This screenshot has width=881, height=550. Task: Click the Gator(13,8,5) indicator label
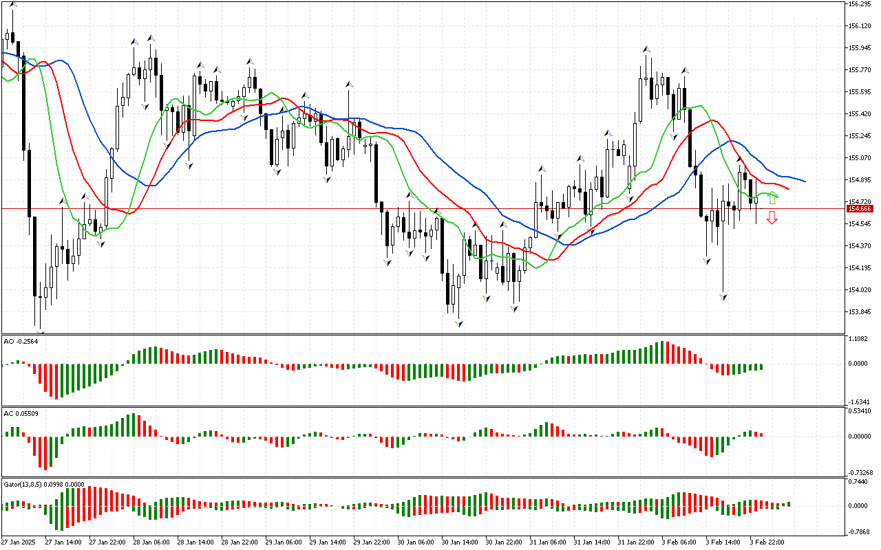pyautogui.click(x=44, y=484)
